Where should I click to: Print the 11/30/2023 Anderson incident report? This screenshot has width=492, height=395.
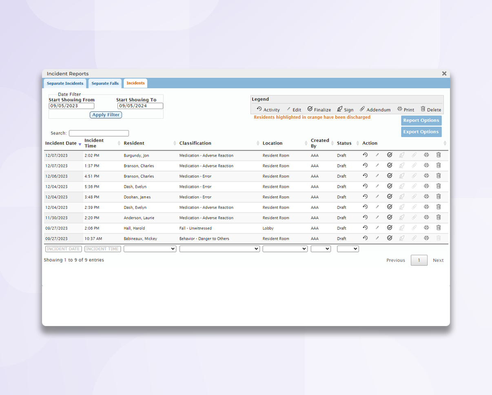tap(427, 217)
